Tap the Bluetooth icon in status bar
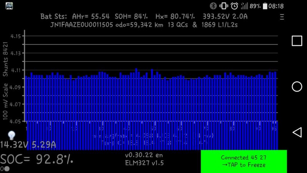 (213, 6)
